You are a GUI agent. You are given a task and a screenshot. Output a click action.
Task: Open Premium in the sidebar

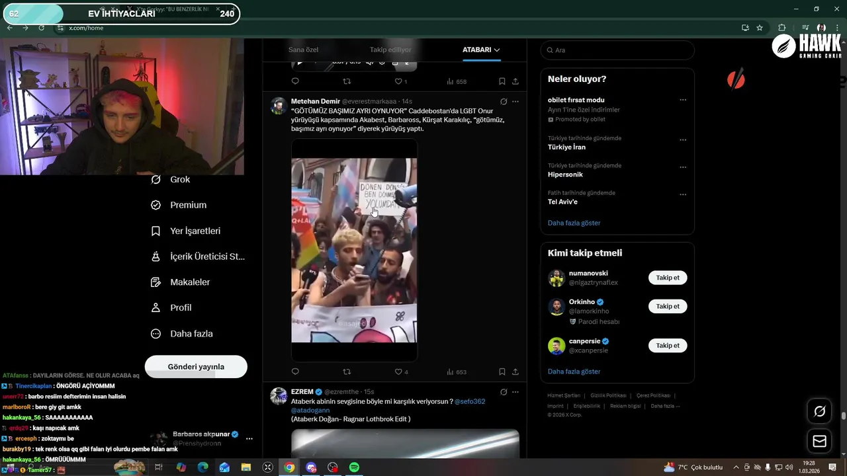[179, 205]
